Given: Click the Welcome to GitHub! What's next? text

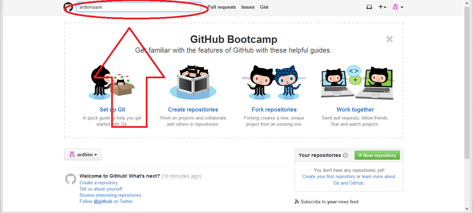Looking at the screenshot, I should pyautogui.click(x=120, y=176).
